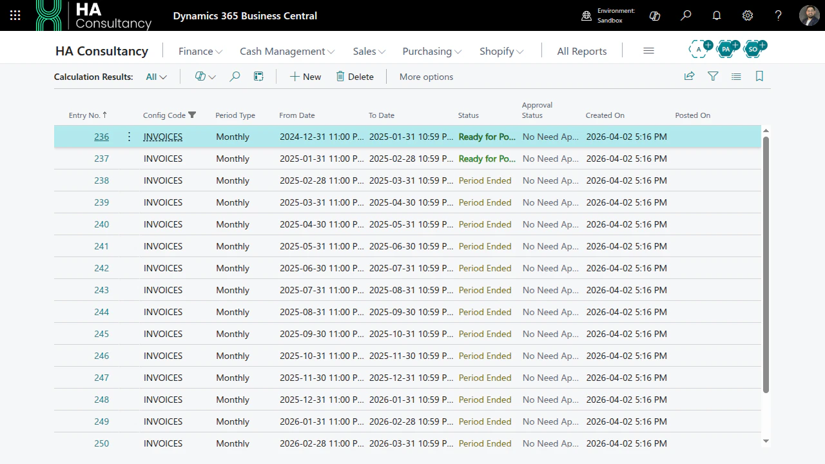Open the From Date column header menu
Image resolution: width=825 pixels, height=464 pixels.
297,115
